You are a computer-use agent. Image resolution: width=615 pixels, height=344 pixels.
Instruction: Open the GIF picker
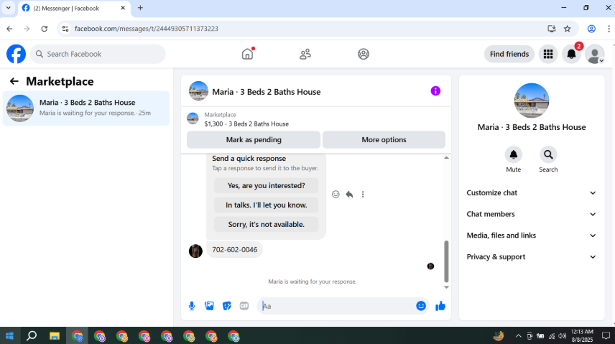coord(244,306)
